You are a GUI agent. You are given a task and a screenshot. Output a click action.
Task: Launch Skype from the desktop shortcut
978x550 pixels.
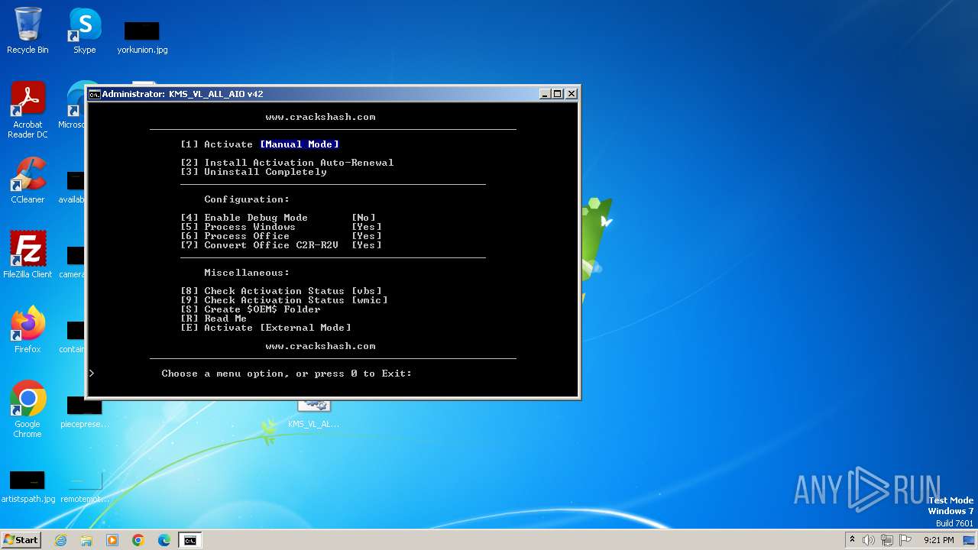click(x=84, y=31)
